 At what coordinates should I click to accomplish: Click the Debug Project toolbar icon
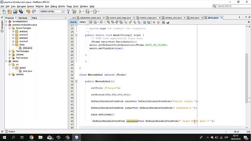tap(87, 11)
